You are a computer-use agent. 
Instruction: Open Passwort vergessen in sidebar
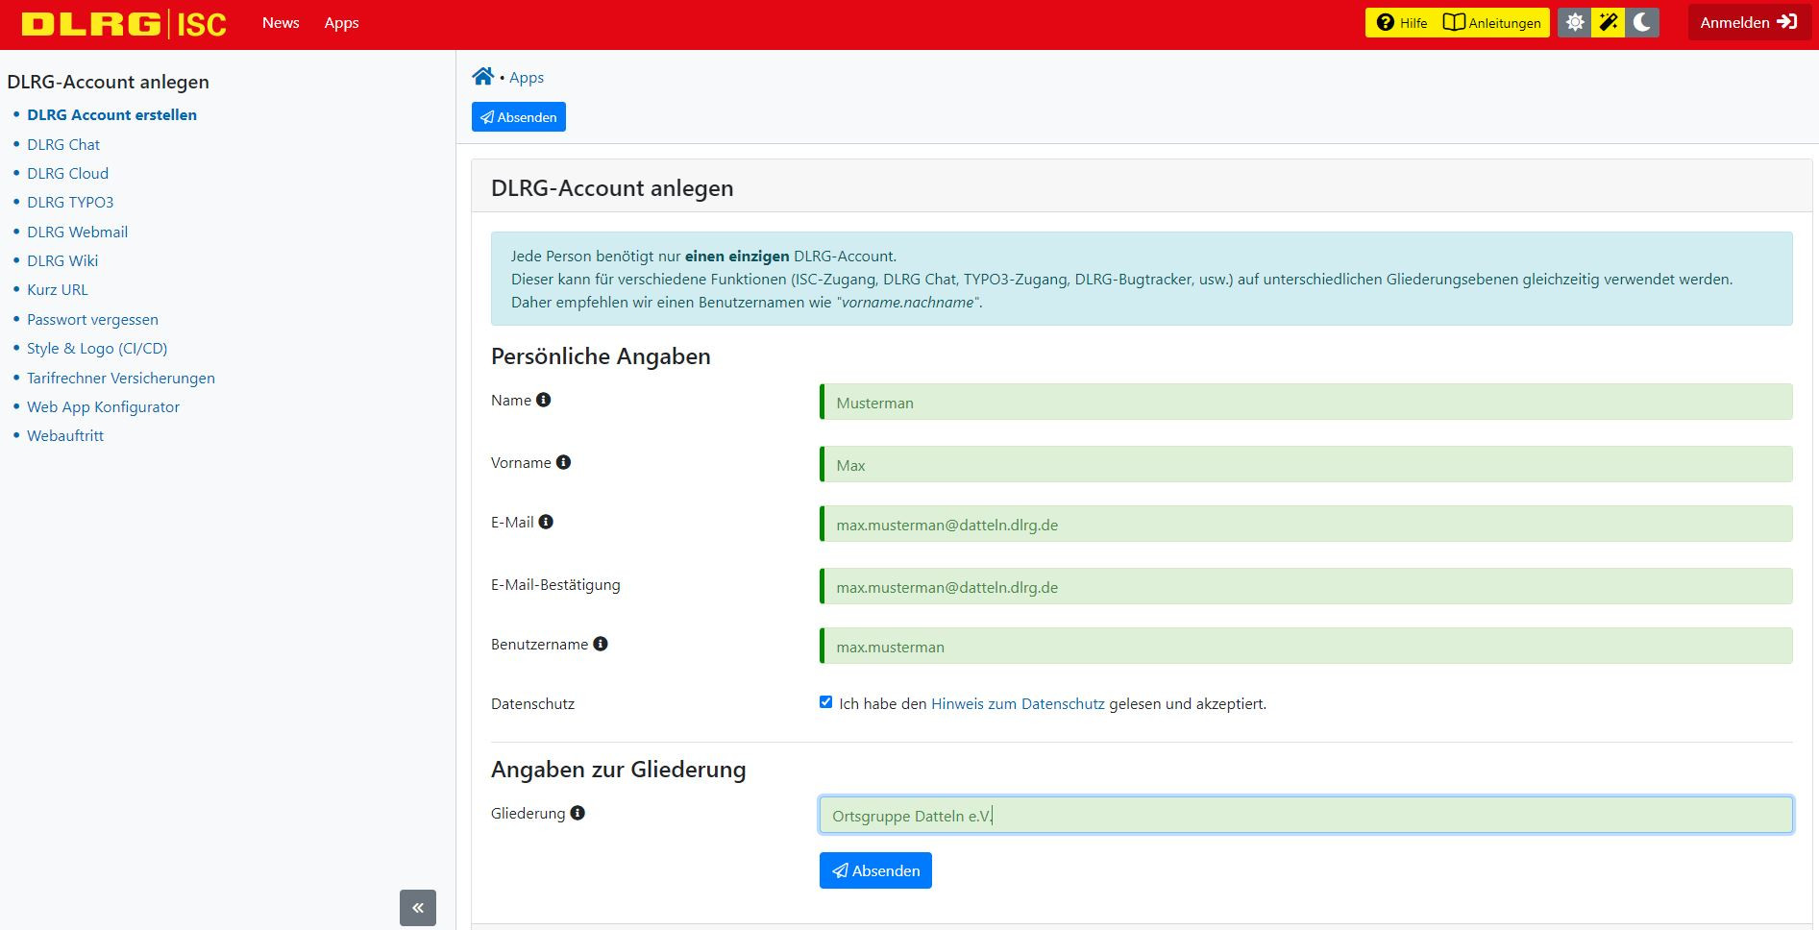[x=92, y=319]
